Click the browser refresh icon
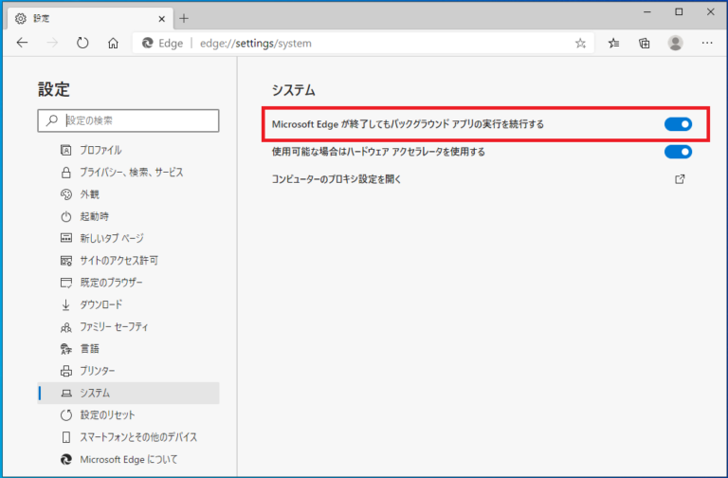 tap(82, 44)
